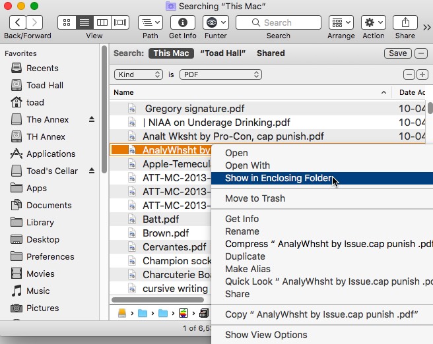Select "Toad Hall" search scope
433x344 pixels.
(x=223, y=53)
